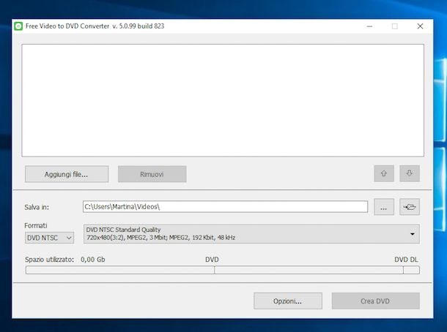Click the 0,00 Gb space value
The height and width of the screenshot is (332, 447).
tap(93, 260)
